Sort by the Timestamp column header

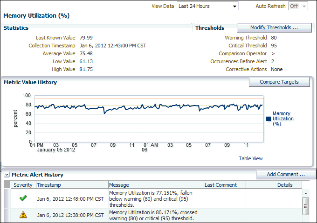click(72, 185)
